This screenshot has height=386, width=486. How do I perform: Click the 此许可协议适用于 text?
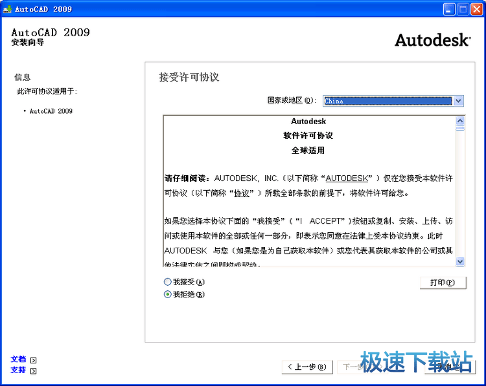coord(47,91)
